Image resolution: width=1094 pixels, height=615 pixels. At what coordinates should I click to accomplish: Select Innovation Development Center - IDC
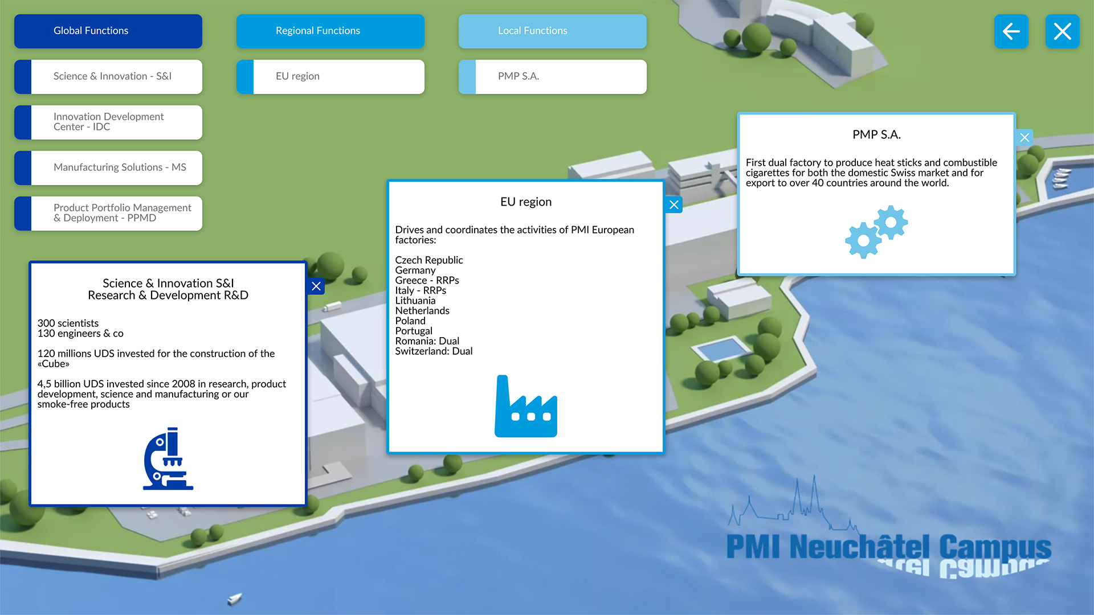[108, 122]
